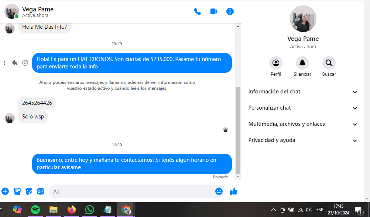This screenshot has height=217, width=370.
Task: Click the Enviado status label
Action: click(220, 177)
